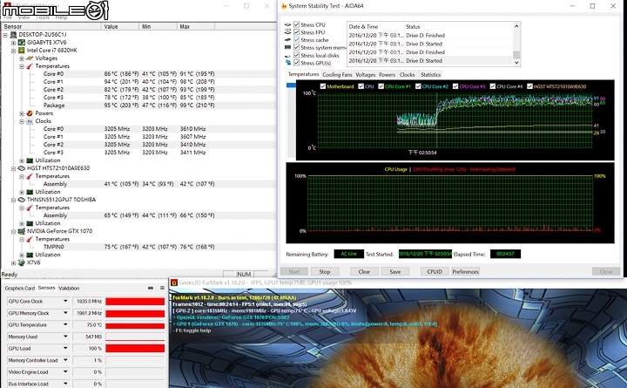Click the HGST HTS721010A9E630 hard drive icon
Image resolution: width=627 pixels, height=388 pixels.
(x=22, y=168)
